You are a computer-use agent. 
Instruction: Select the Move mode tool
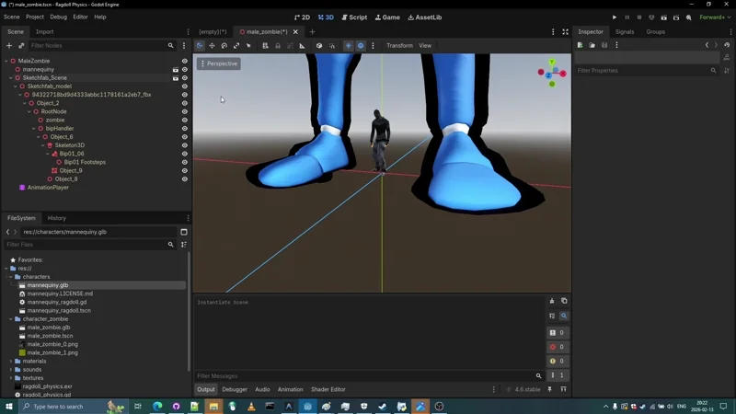coord(212,45)
